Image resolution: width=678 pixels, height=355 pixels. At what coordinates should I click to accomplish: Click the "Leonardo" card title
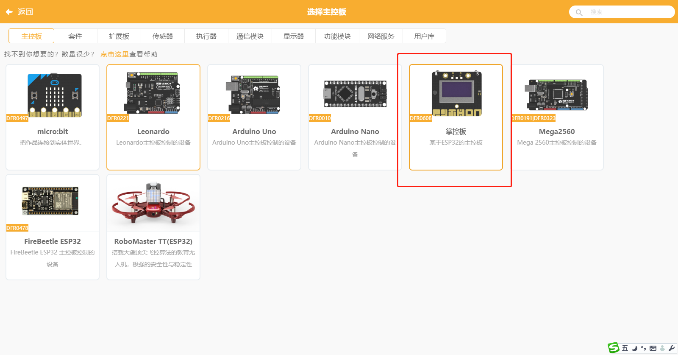[153, 131]
